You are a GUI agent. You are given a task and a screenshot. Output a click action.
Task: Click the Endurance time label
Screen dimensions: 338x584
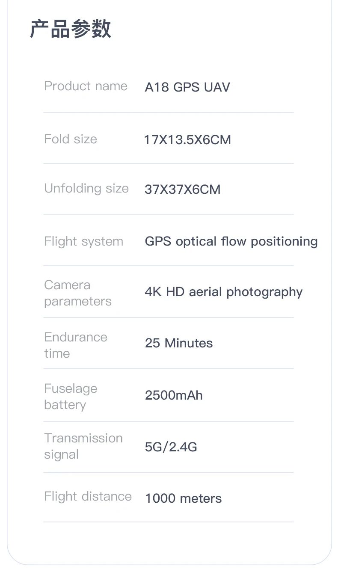point(75,345)
